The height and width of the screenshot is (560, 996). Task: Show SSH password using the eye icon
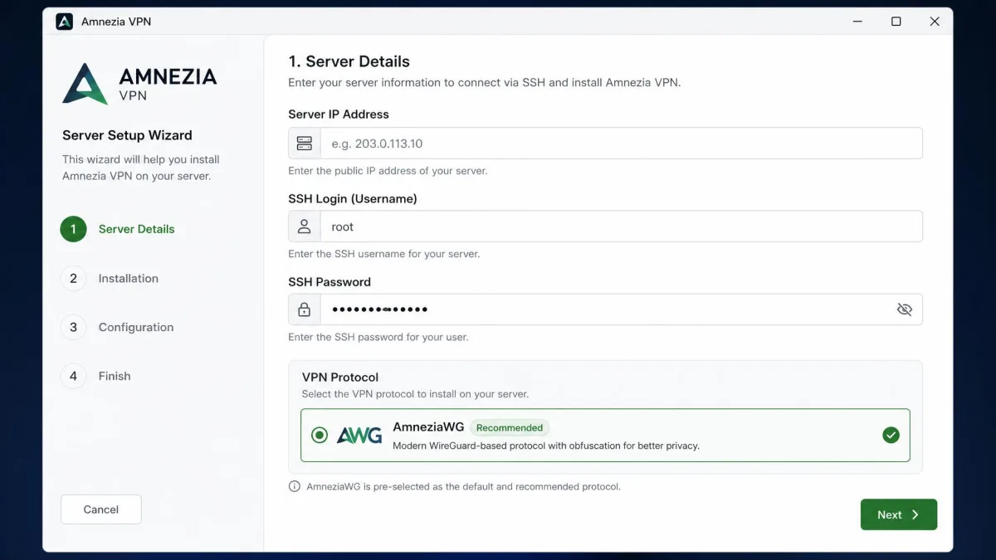(905, 309)
